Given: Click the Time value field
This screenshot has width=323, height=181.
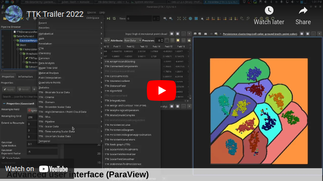Looking at the screenshot, I should (x=140, y=19).
